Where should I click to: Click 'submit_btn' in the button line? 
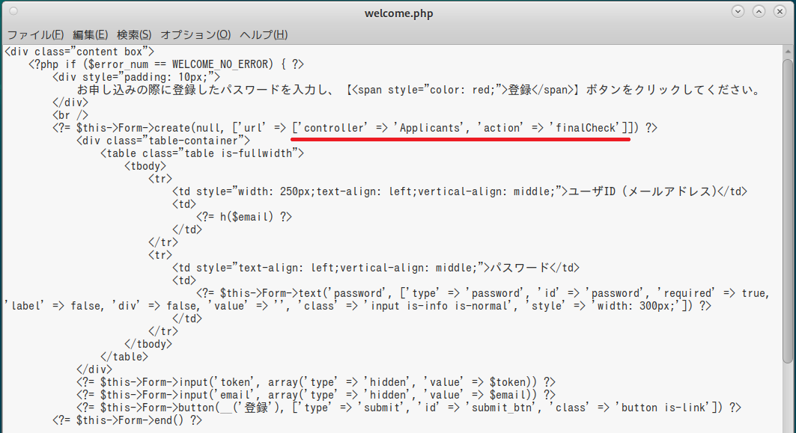pyautogui.click(x=502, y=408)
